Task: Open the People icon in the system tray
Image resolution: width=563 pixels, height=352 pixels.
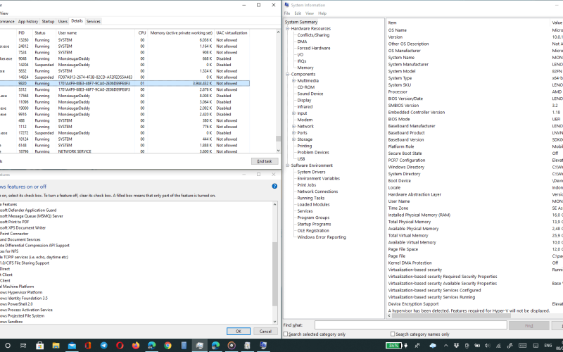Action: pyautogui.click(x=417, y=346)
